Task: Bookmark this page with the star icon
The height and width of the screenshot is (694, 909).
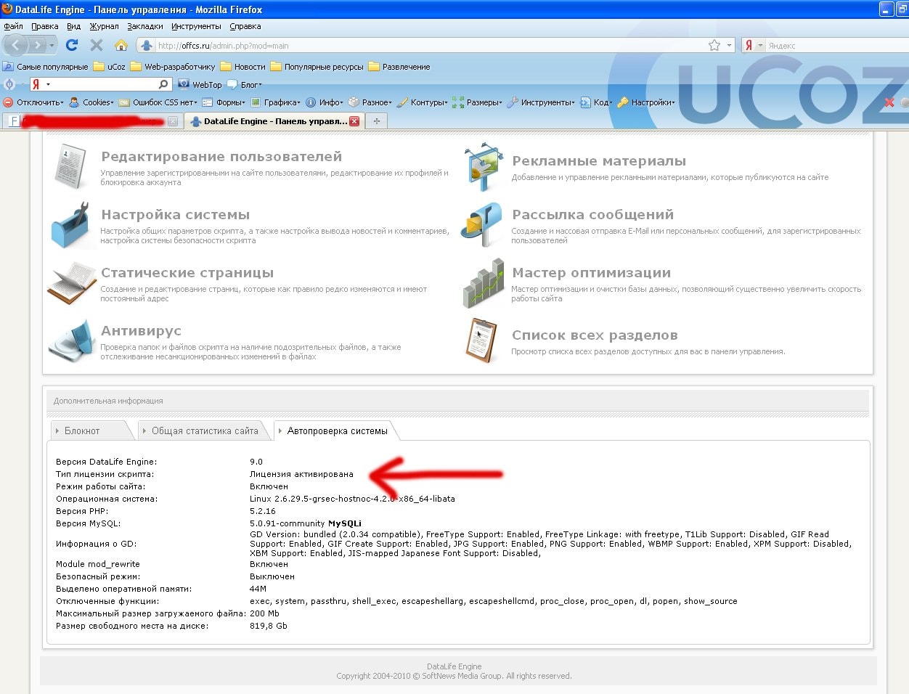Action: point(714,45)
